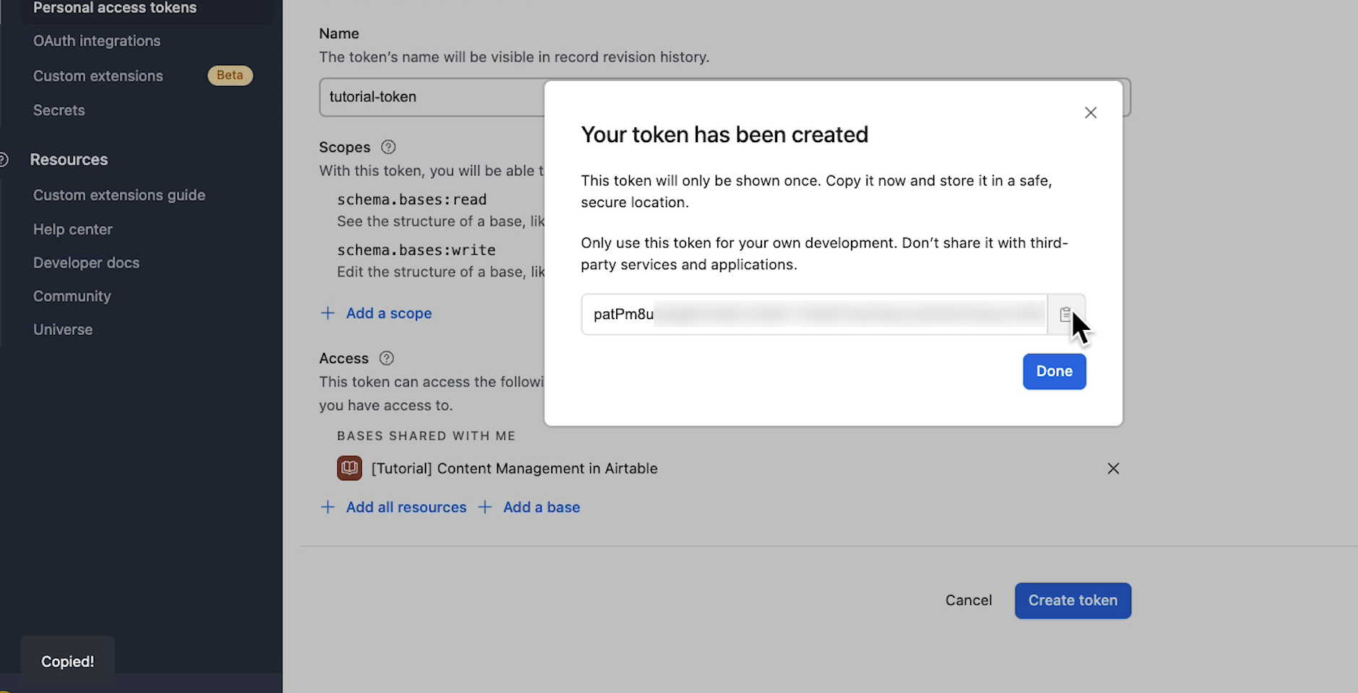Copy the token using the clipboard icon
Image resolution: width=1358 pixels, height=693 pixels.
coord(1066,313)
